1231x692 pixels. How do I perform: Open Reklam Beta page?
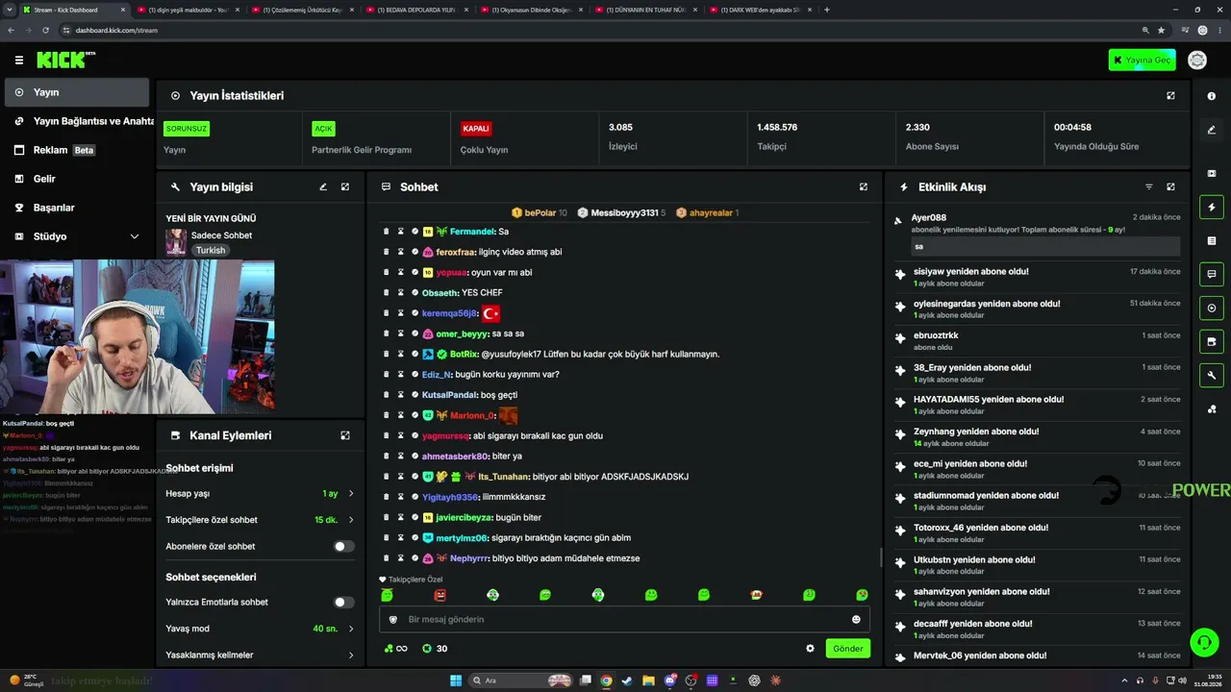pyautogui.click(x=77, y=150)
